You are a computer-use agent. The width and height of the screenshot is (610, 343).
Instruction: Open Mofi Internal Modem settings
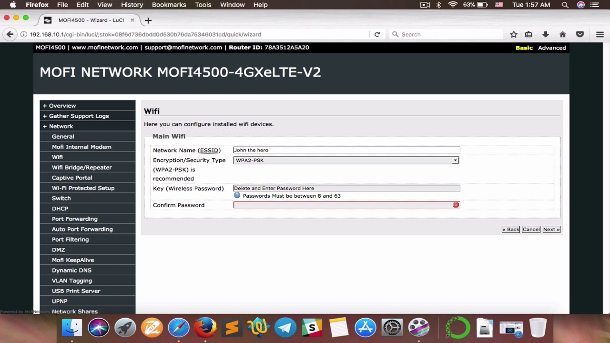point(81,147)
